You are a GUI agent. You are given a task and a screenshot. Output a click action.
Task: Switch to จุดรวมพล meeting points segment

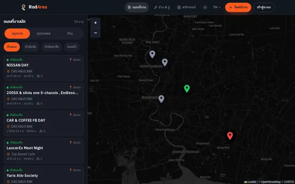click(x=43, y=34)
